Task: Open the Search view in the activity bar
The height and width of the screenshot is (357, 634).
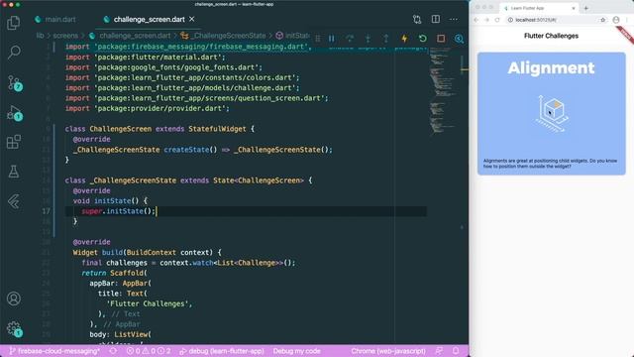Action: click(14, 53)
